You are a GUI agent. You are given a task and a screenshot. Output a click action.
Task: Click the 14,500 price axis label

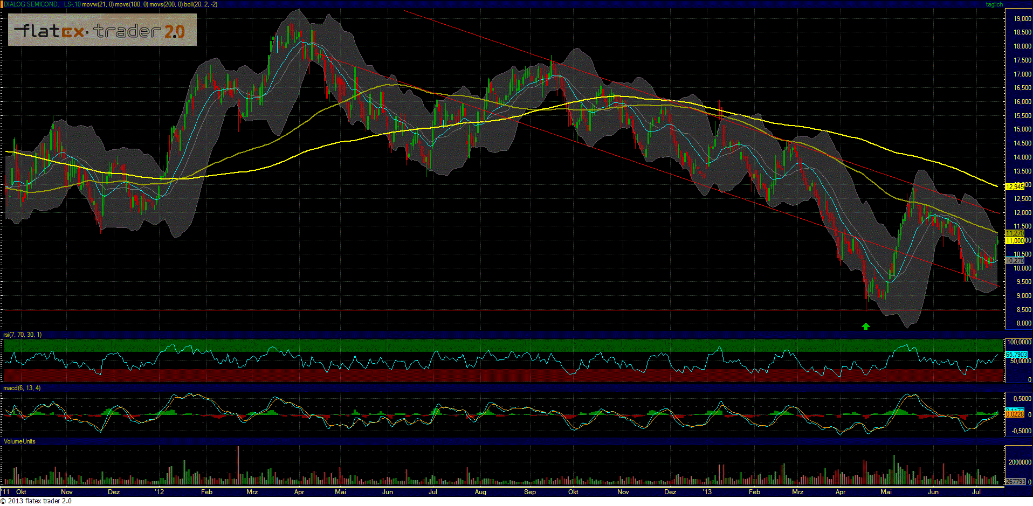(x=1023, y=143)
